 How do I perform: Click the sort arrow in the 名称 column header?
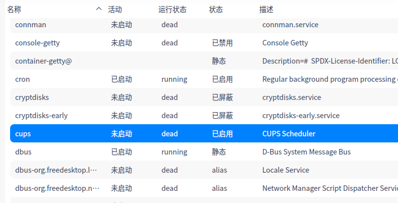(99, 9)
